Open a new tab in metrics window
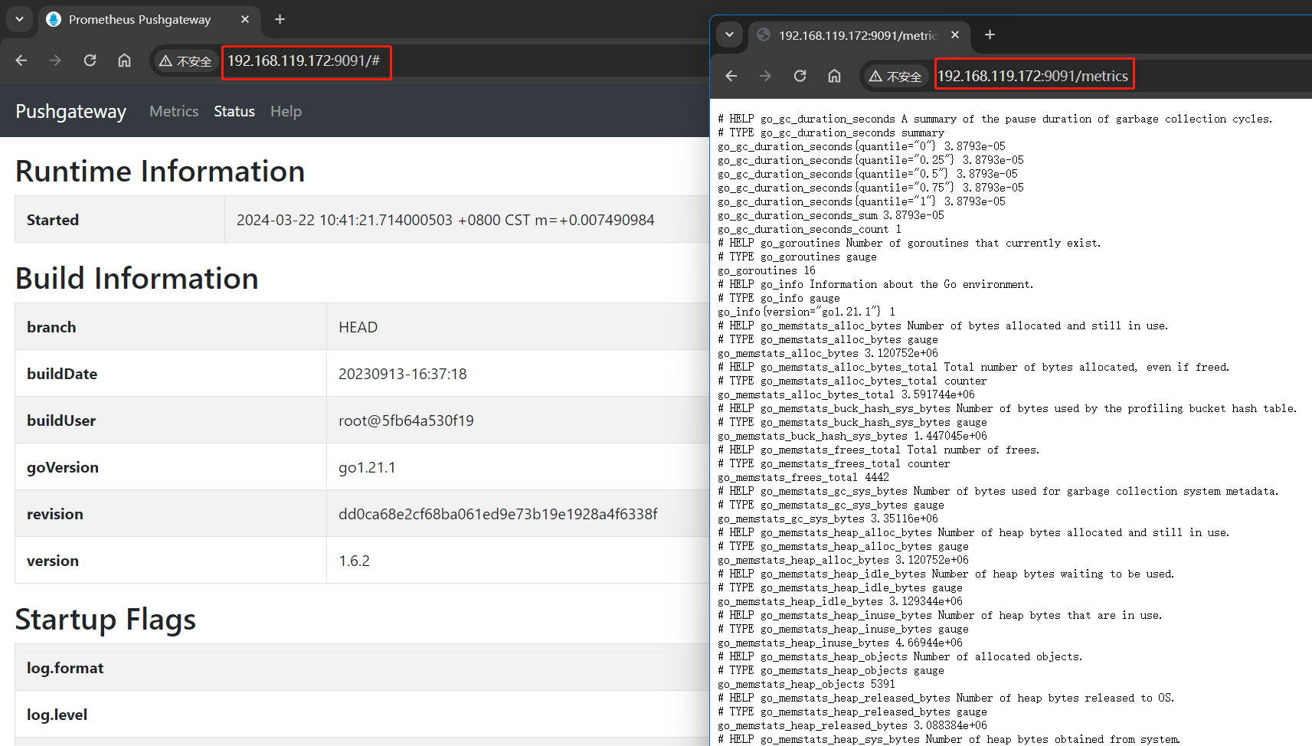This screenshot has width=1312, height=746. click(x=990, y=34)
